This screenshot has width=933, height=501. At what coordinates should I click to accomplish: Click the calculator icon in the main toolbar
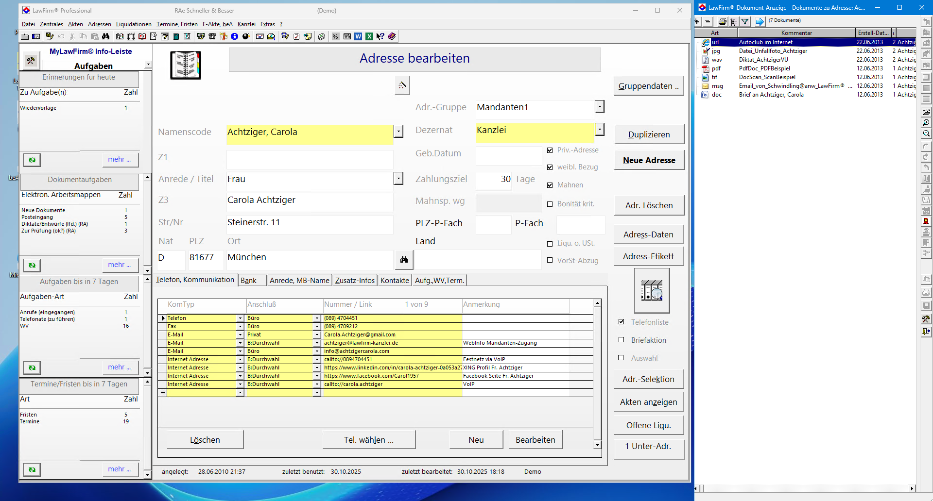[347, 36]
